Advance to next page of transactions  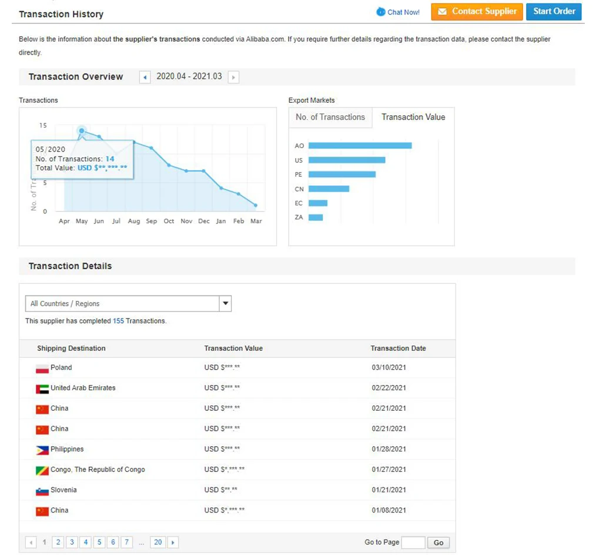tap(173, 542)
